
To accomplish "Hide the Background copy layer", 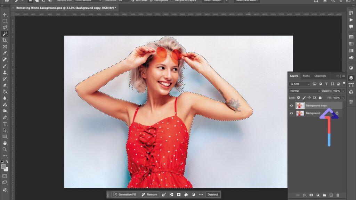I will click(x=292, y=106).
